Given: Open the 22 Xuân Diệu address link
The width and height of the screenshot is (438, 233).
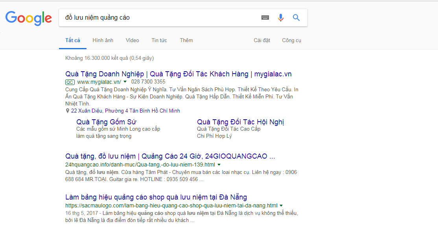Looking at the screenshot, I should tap(125, 111).
